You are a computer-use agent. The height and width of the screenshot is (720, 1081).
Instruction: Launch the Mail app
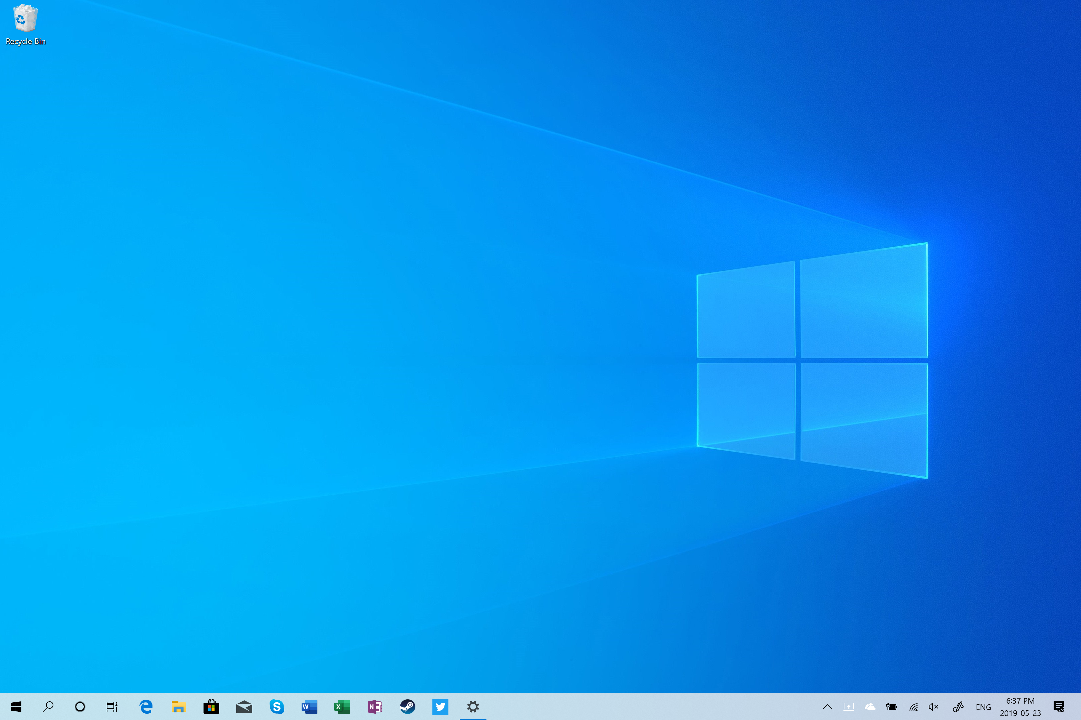coord(244,707)
